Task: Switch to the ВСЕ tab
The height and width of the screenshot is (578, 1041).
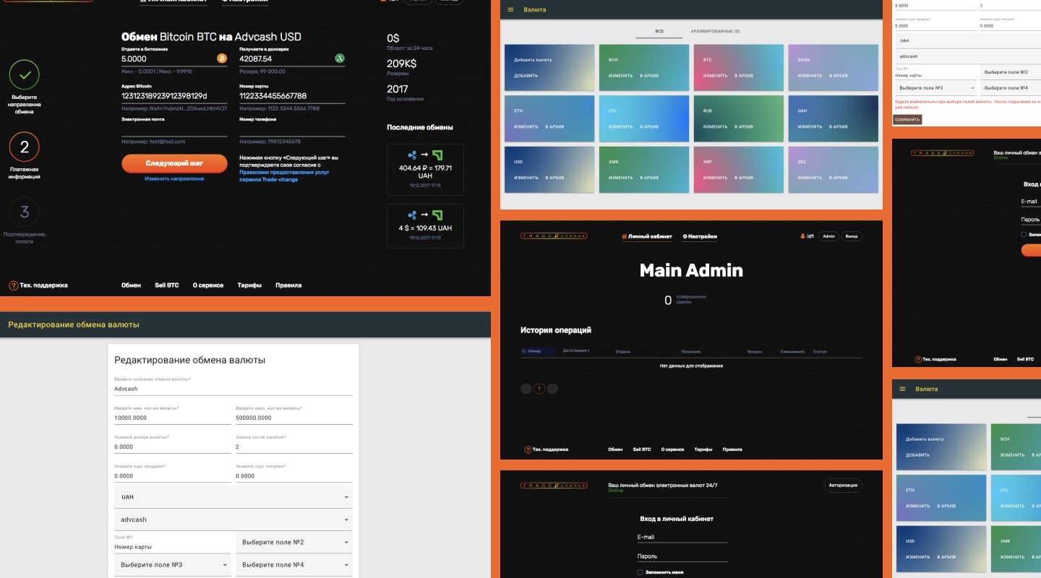Action: (x=659, y=31)
